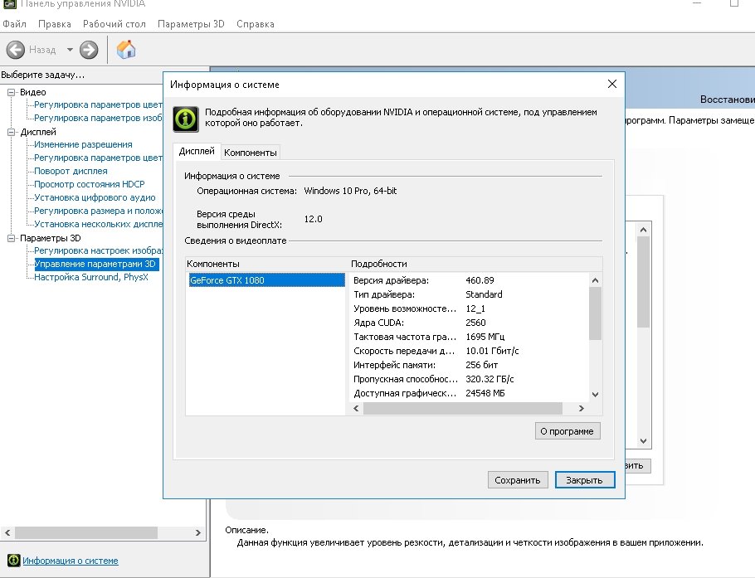Click the Windows 10 Pro, 64-bit text
Image resolution: width=755 pixels, height=578 pixels.
tap(350, 191)
